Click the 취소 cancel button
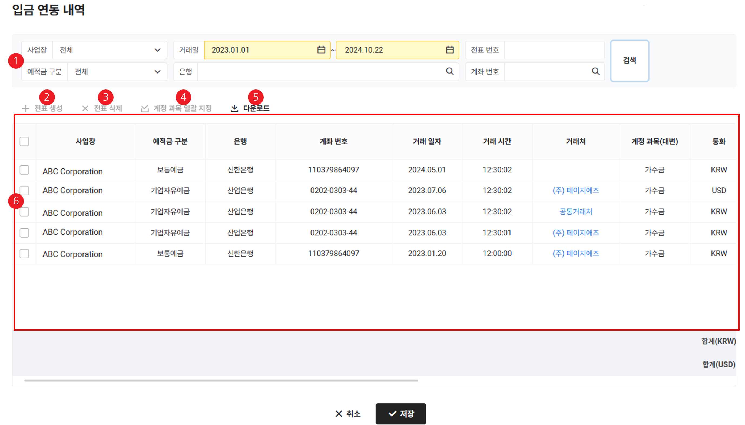The image size is (745, 425). 347,414
